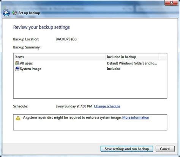The height and width of the screenshot is (157, 180).
Task: Click the Every Sunday at 7:00 PM text
Action: 74,106
